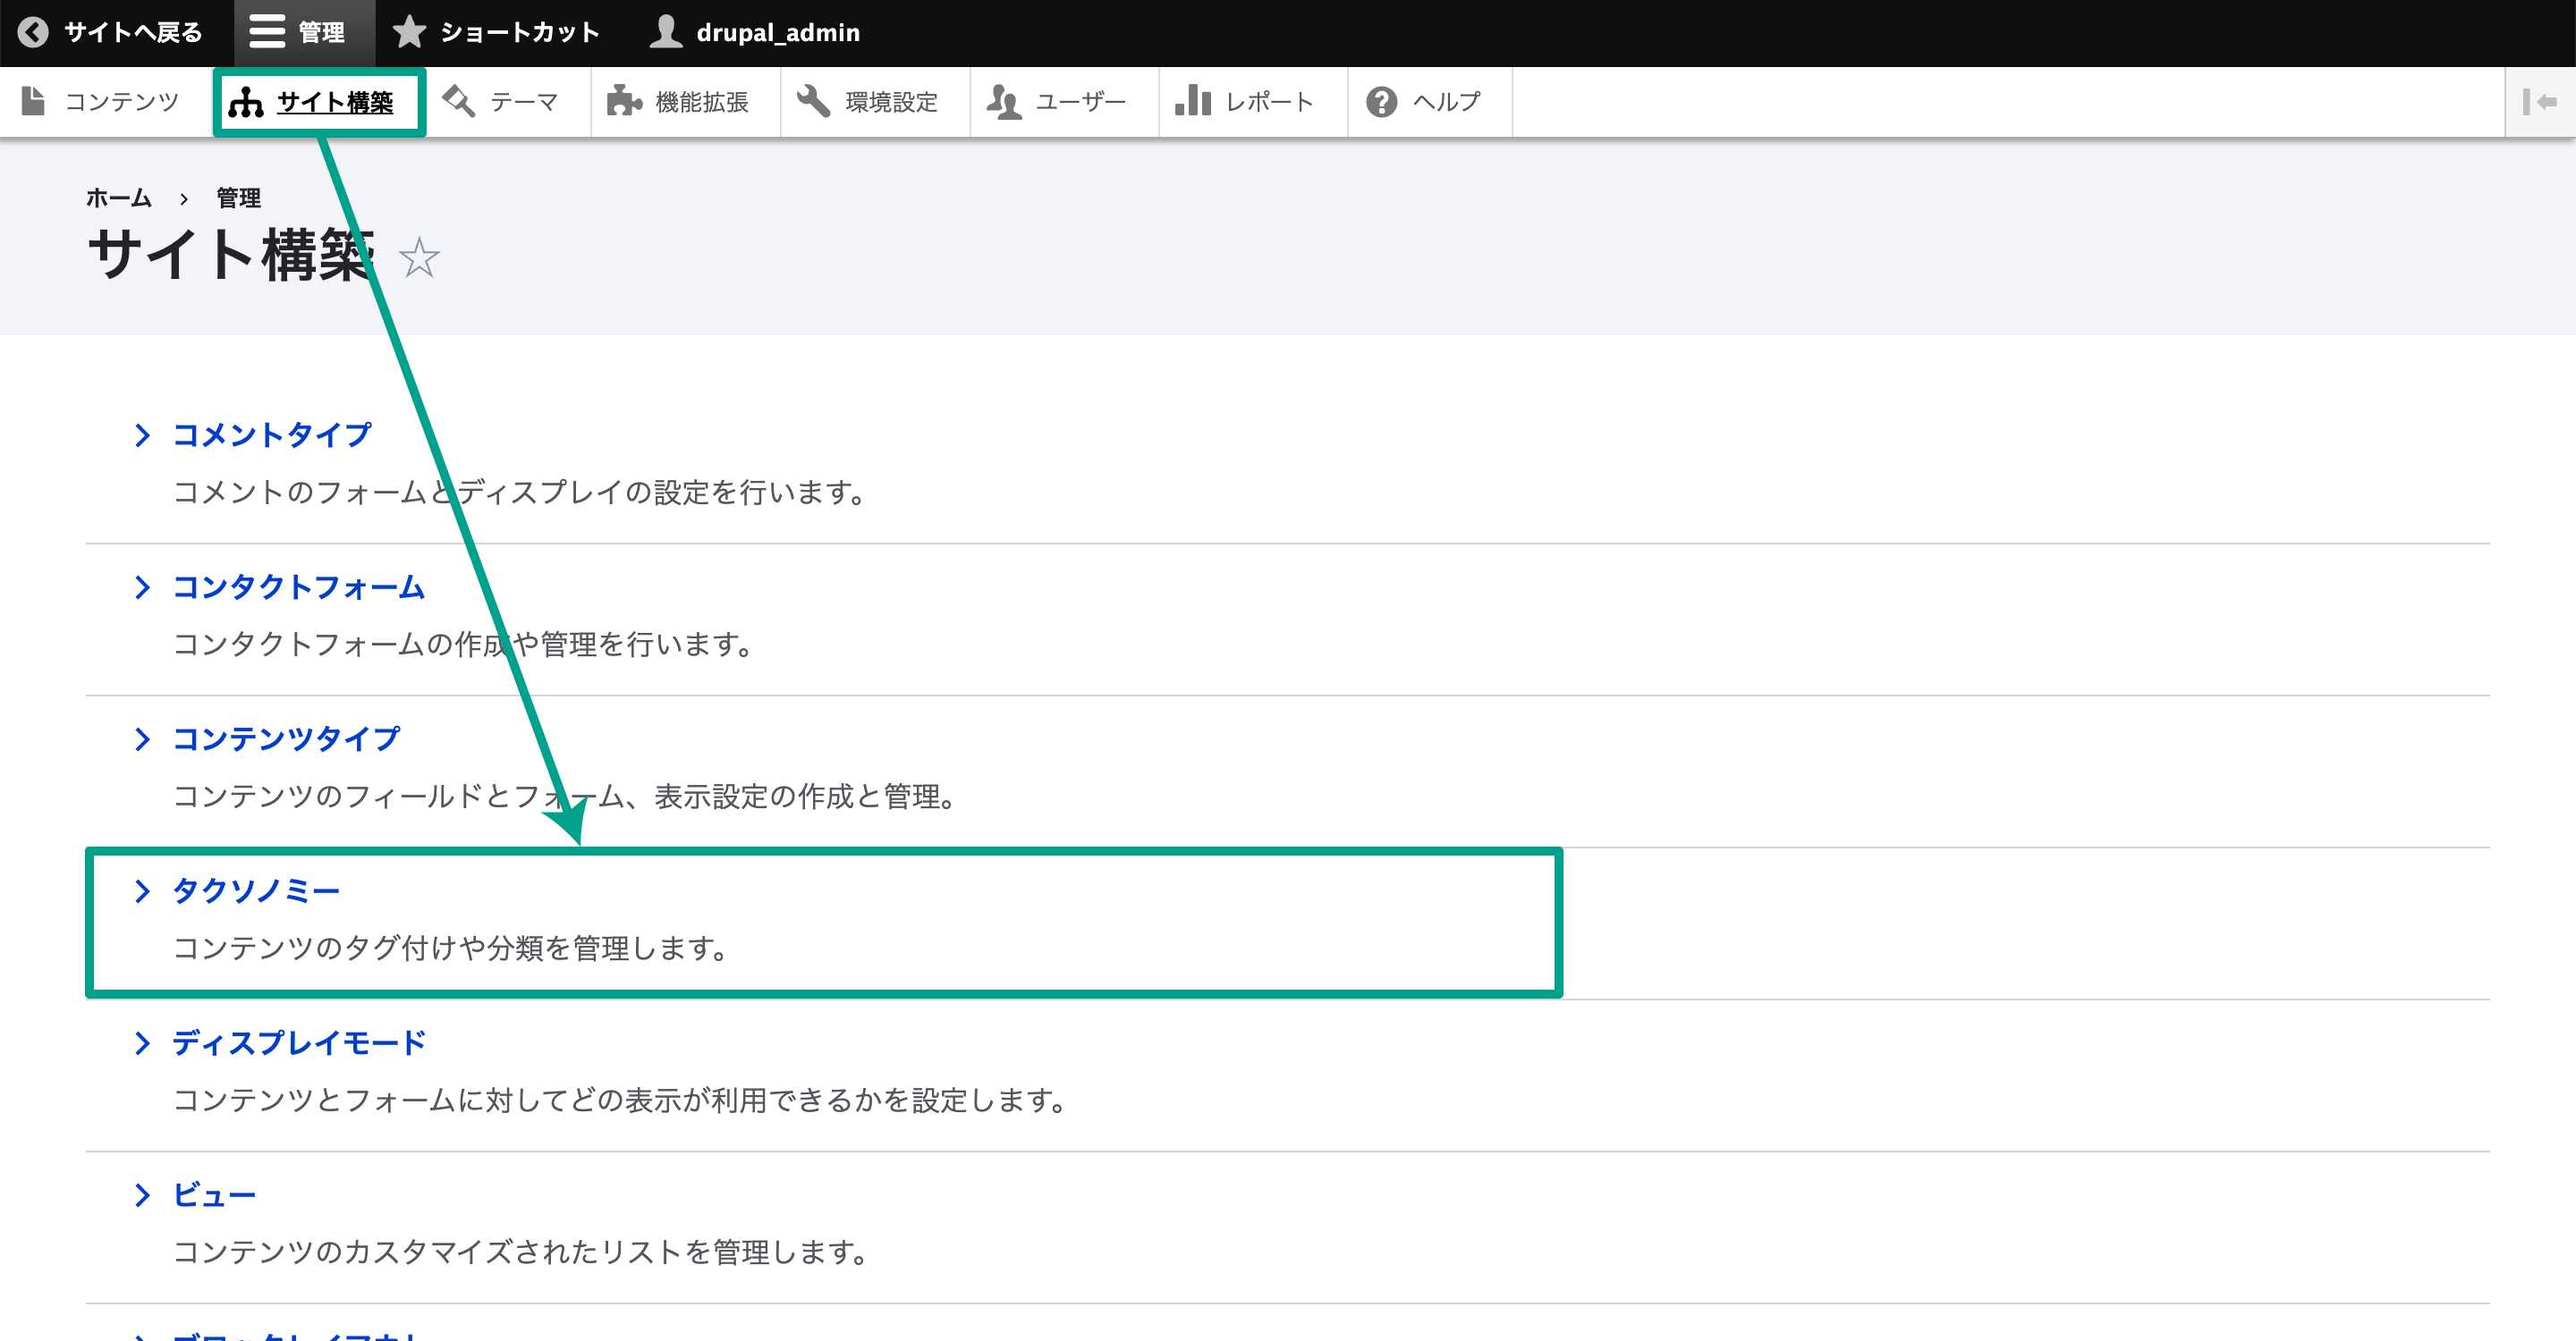Click the back arrow icon beside サイトへ戻る
Screen dimensions: 2576x1341
tap(33, 32)
